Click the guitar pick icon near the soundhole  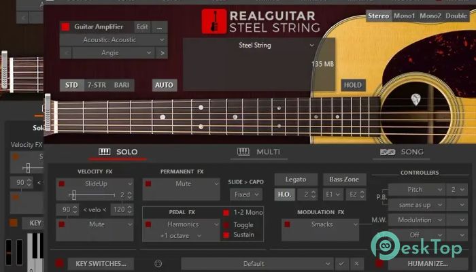tap(414, 101)
